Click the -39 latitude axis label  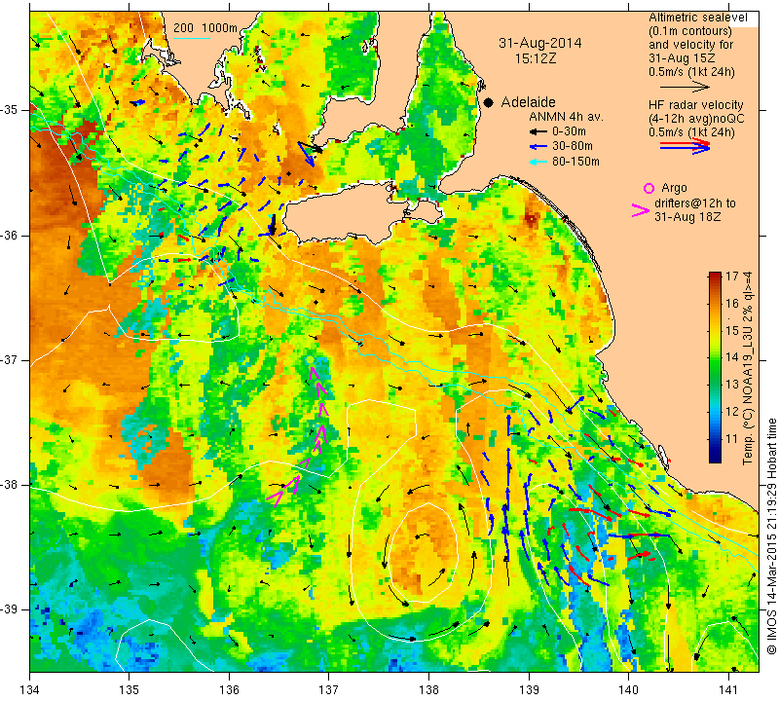tap(10, 609)
